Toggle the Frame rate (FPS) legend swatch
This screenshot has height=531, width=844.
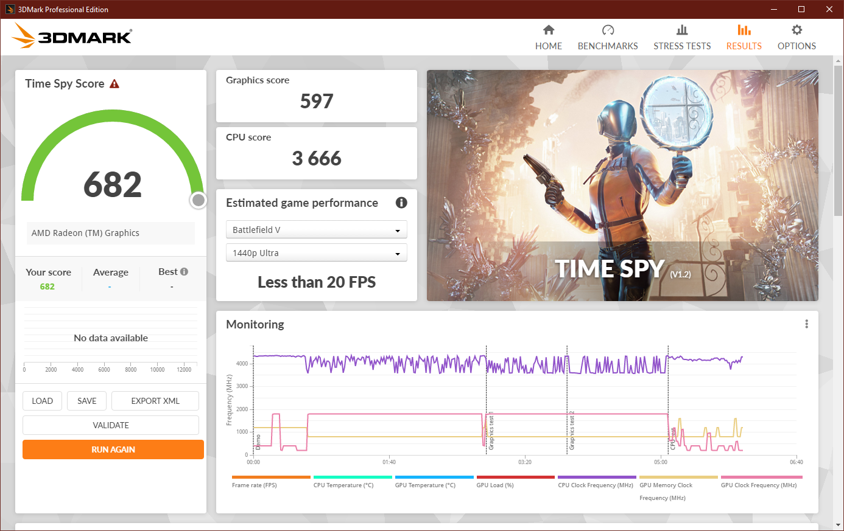[x=271, y=477]
